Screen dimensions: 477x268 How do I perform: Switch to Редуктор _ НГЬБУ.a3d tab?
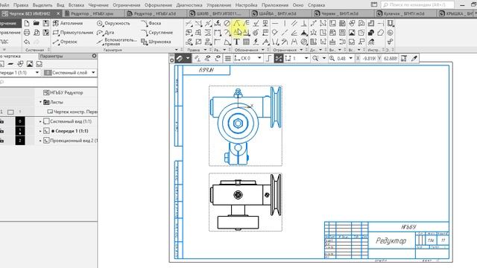(155, 13)
